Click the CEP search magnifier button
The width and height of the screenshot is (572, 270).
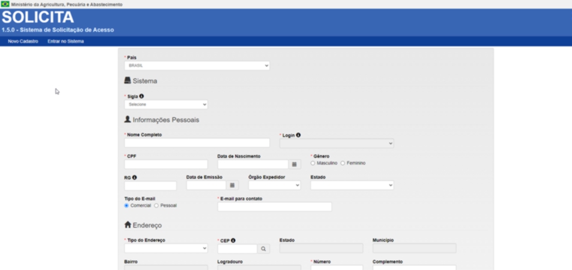coord(264,249)
